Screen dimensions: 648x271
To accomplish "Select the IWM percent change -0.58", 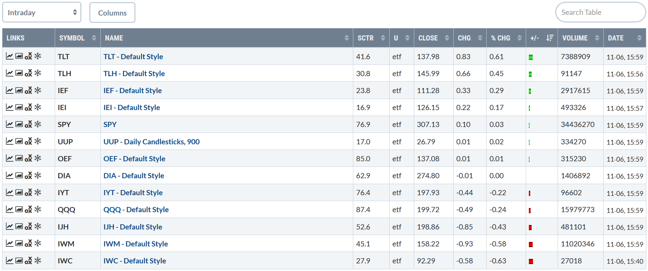I will [498, 244].
